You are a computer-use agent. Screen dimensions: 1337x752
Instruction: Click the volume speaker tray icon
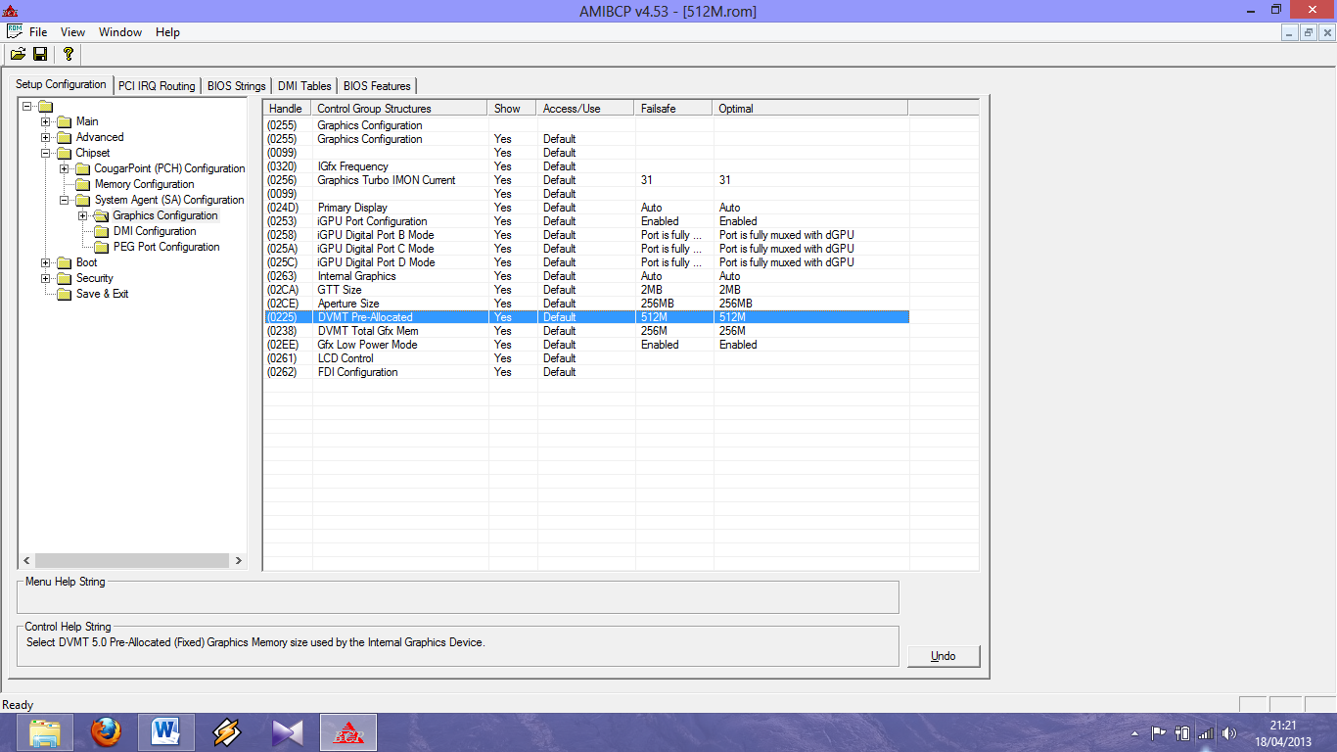point(1229,732)
